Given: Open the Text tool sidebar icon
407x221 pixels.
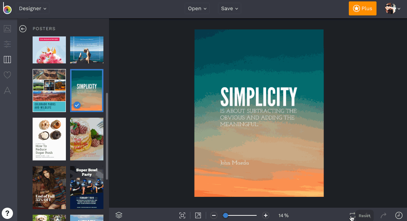Looking at the screenshot, I should (7, 90).
